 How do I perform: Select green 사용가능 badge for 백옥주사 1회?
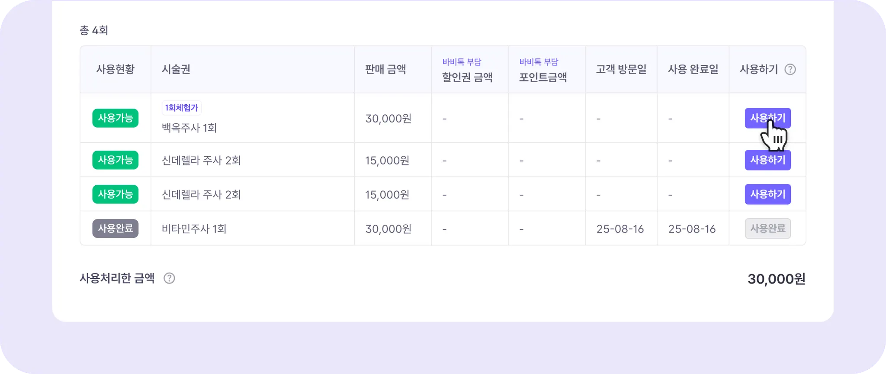tap(116, 118)
